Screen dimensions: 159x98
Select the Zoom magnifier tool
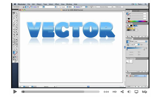click(x=16, y=49)
